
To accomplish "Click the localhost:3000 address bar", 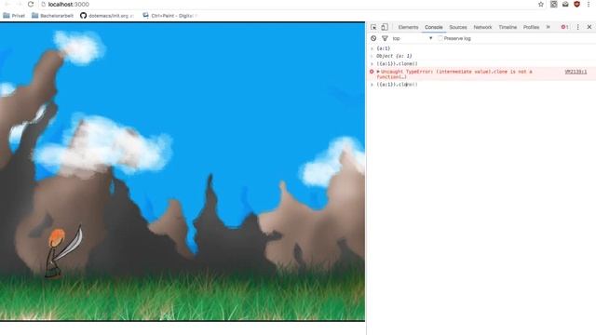I will tap(289, 4).
